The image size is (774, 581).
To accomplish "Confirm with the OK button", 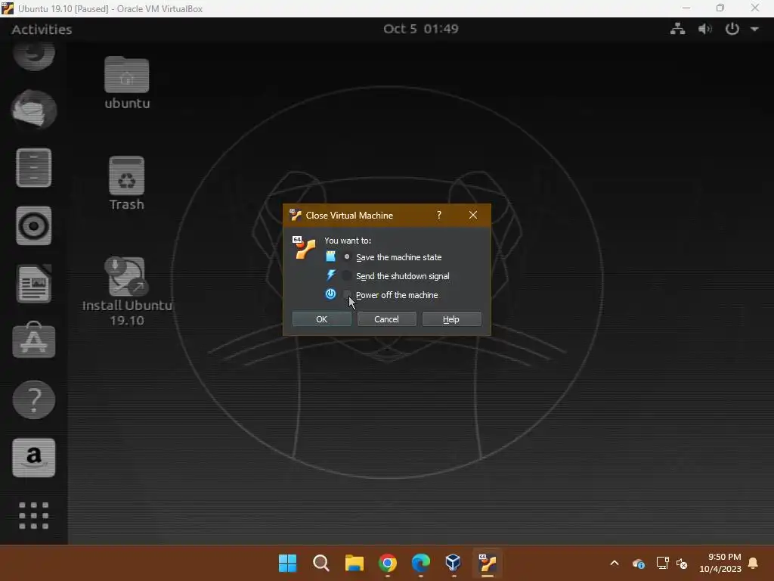I will [321, 319].
